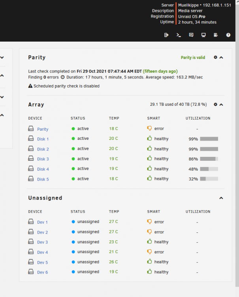This screenshot has width=239, height=297.
Task: Click the Dev 4 drive icon
Action: pyautogui.click(x=31, y=251)
